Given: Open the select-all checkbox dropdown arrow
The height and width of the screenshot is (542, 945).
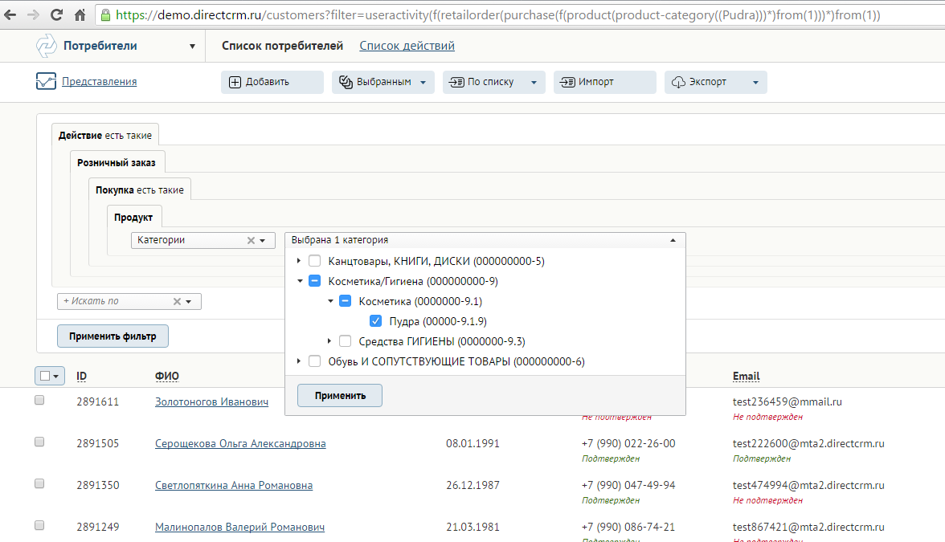Looking at the screenshot, I should click(x=56, y=377).
